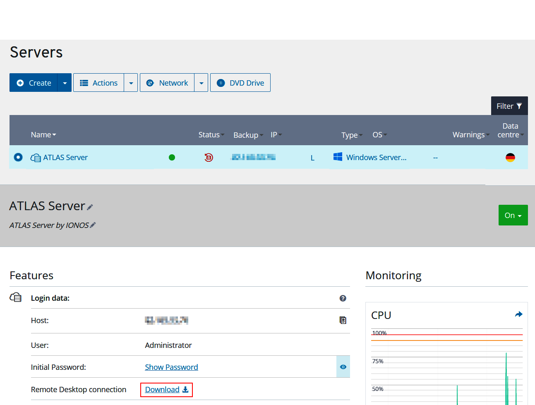Open Login data help via the question mark icon
Image resolution: width=535 pixels, height=405 pixels.
tap(343, 298)
